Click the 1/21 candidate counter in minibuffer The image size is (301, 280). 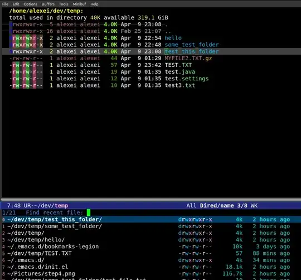pos(9,213)
